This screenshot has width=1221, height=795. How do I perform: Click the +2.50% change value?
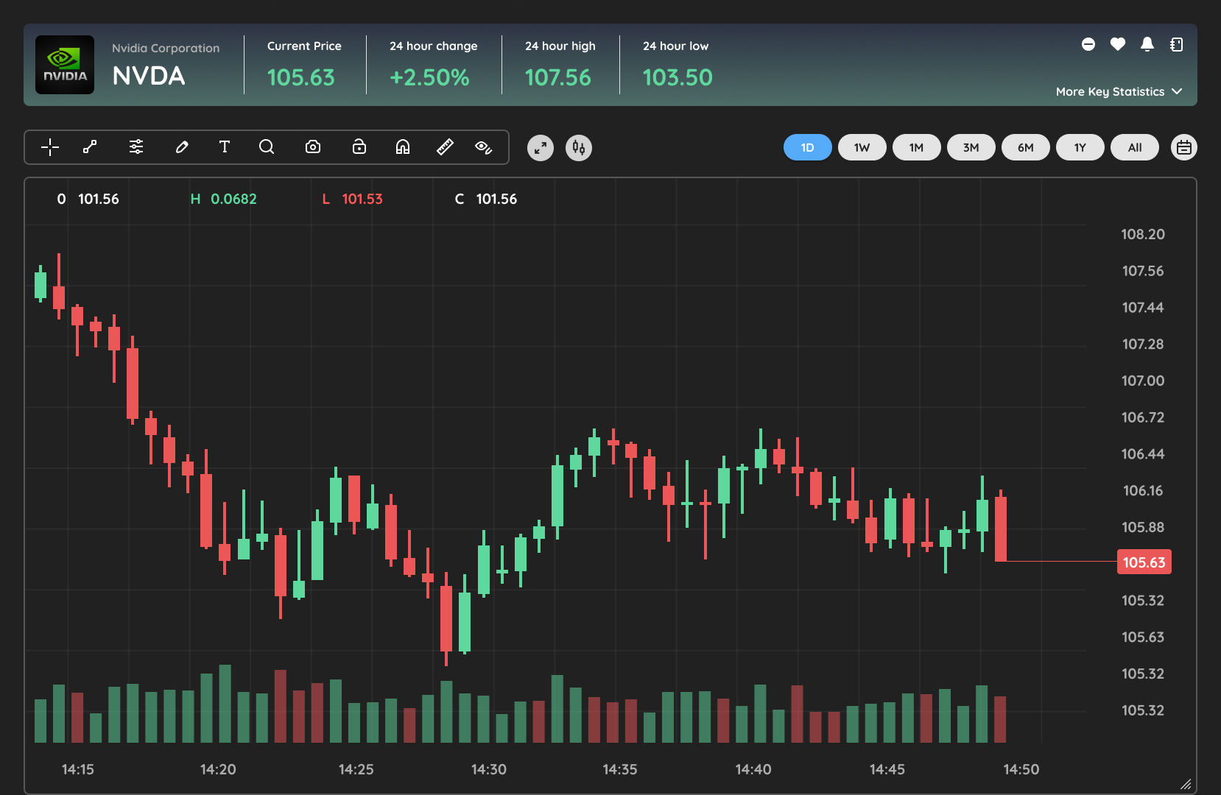(429, 77)
